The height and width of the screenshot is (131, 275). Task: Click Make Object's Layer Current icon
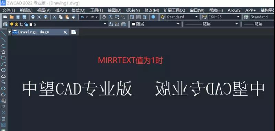(x=111, y=24)
